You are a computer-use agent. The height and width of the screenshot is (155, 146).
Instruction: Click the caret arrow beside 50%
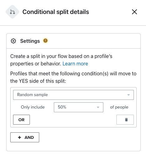click(x=98, y=107)
